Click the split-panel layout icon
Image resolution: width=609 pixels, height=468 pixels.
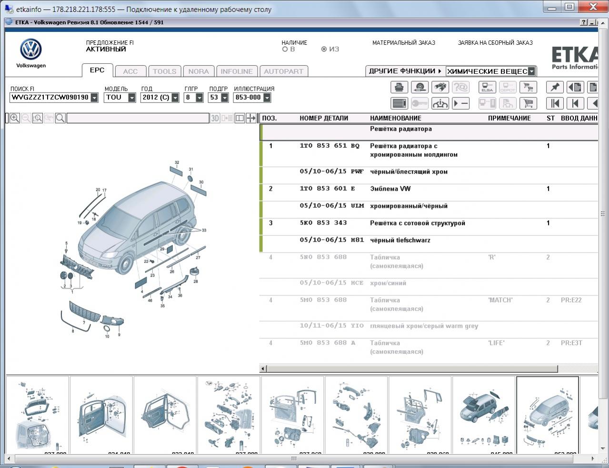coord(240,118)
